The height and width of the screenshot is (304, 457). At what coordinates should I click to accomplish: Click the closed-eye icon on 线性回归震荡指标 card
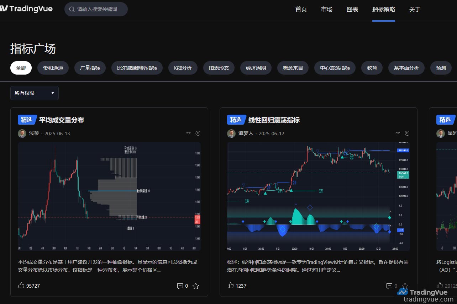click(398, 133)
